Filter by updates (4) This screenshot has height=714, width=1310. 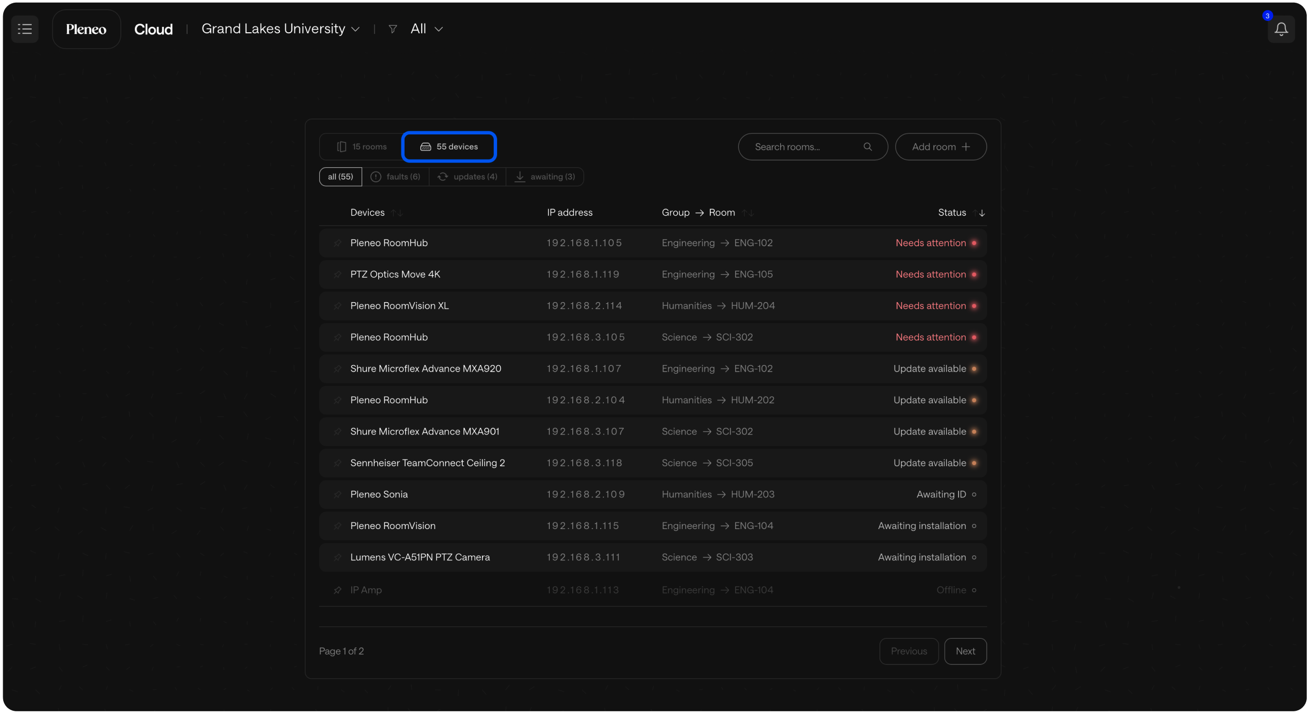467,177
